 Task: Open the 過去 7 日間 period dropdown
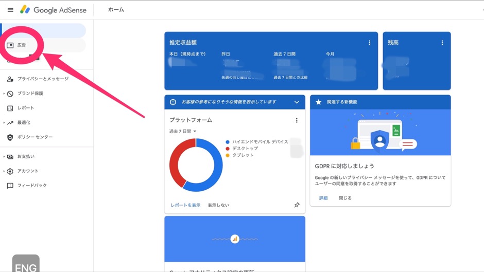(183, 132)
